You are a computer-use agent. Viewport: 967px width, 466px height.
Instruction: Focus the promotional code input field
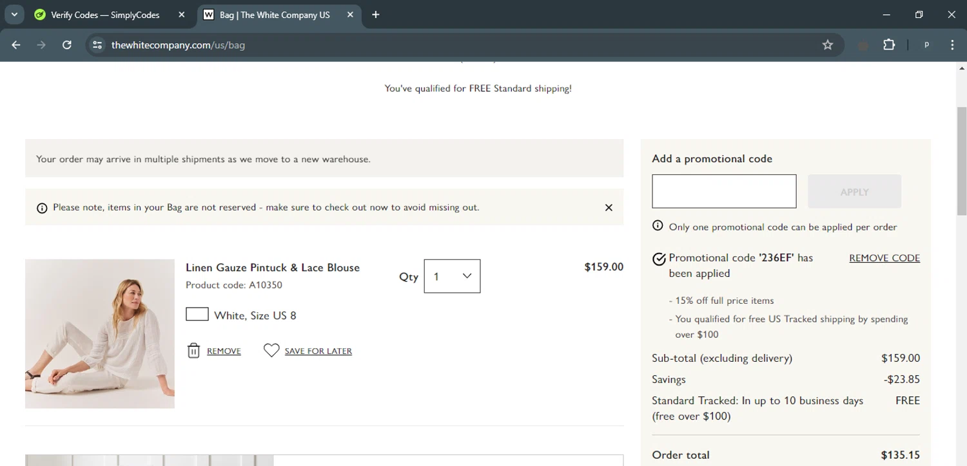724,191
